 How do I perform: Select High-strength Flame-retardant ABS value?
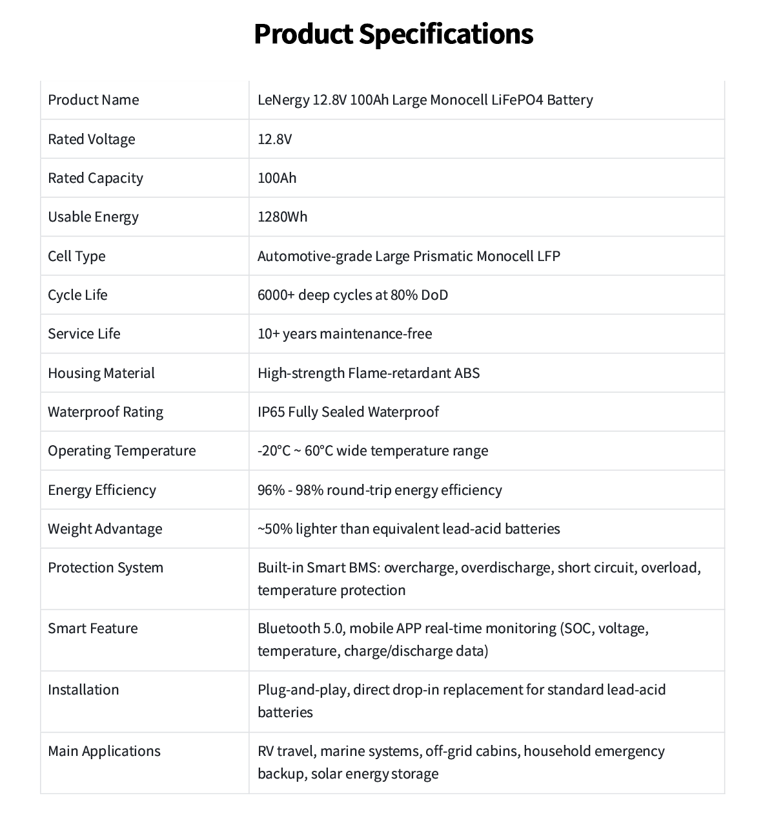(x=369, y=373)
